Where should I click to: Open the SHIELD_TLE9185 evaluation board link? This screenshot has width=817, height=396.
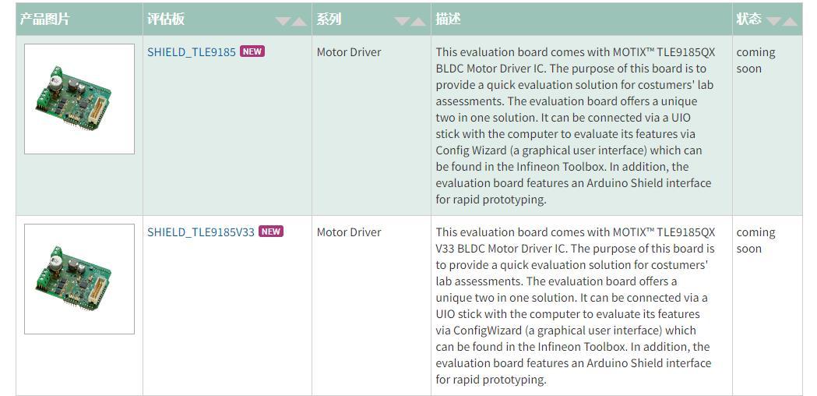(x=192, y=52)
